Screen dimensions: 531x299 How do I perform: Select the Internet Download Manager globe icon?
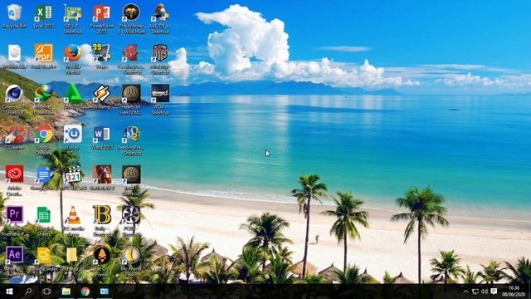pos(43,93)
